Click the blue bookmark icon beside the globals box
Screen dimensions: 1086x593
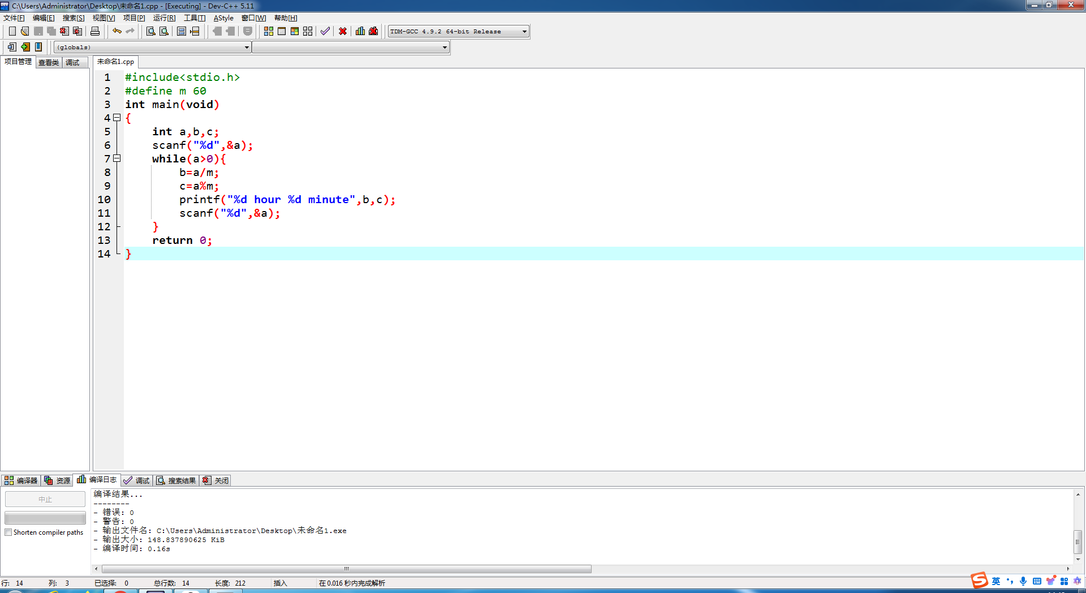38,47
